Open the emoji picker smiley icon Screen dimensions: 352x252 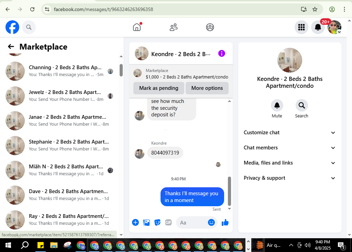point(211,222)
